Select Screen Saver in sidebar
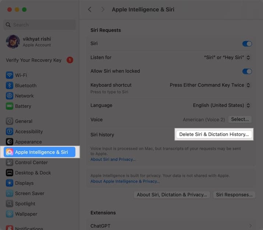Viewport: 263px width, 230px height. [x=40, y=193]
